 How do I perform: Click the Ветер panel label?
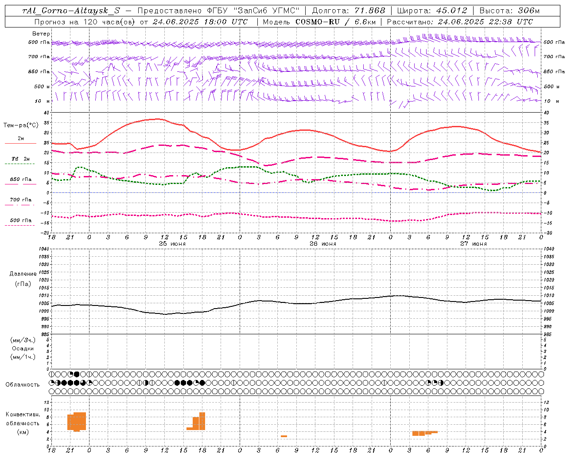pyautogui.click(x=41, y=34)
